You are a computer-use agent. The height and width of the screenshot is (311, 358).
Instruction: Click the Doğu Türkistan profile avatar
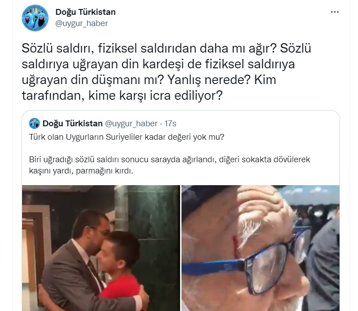coord(35,18)
